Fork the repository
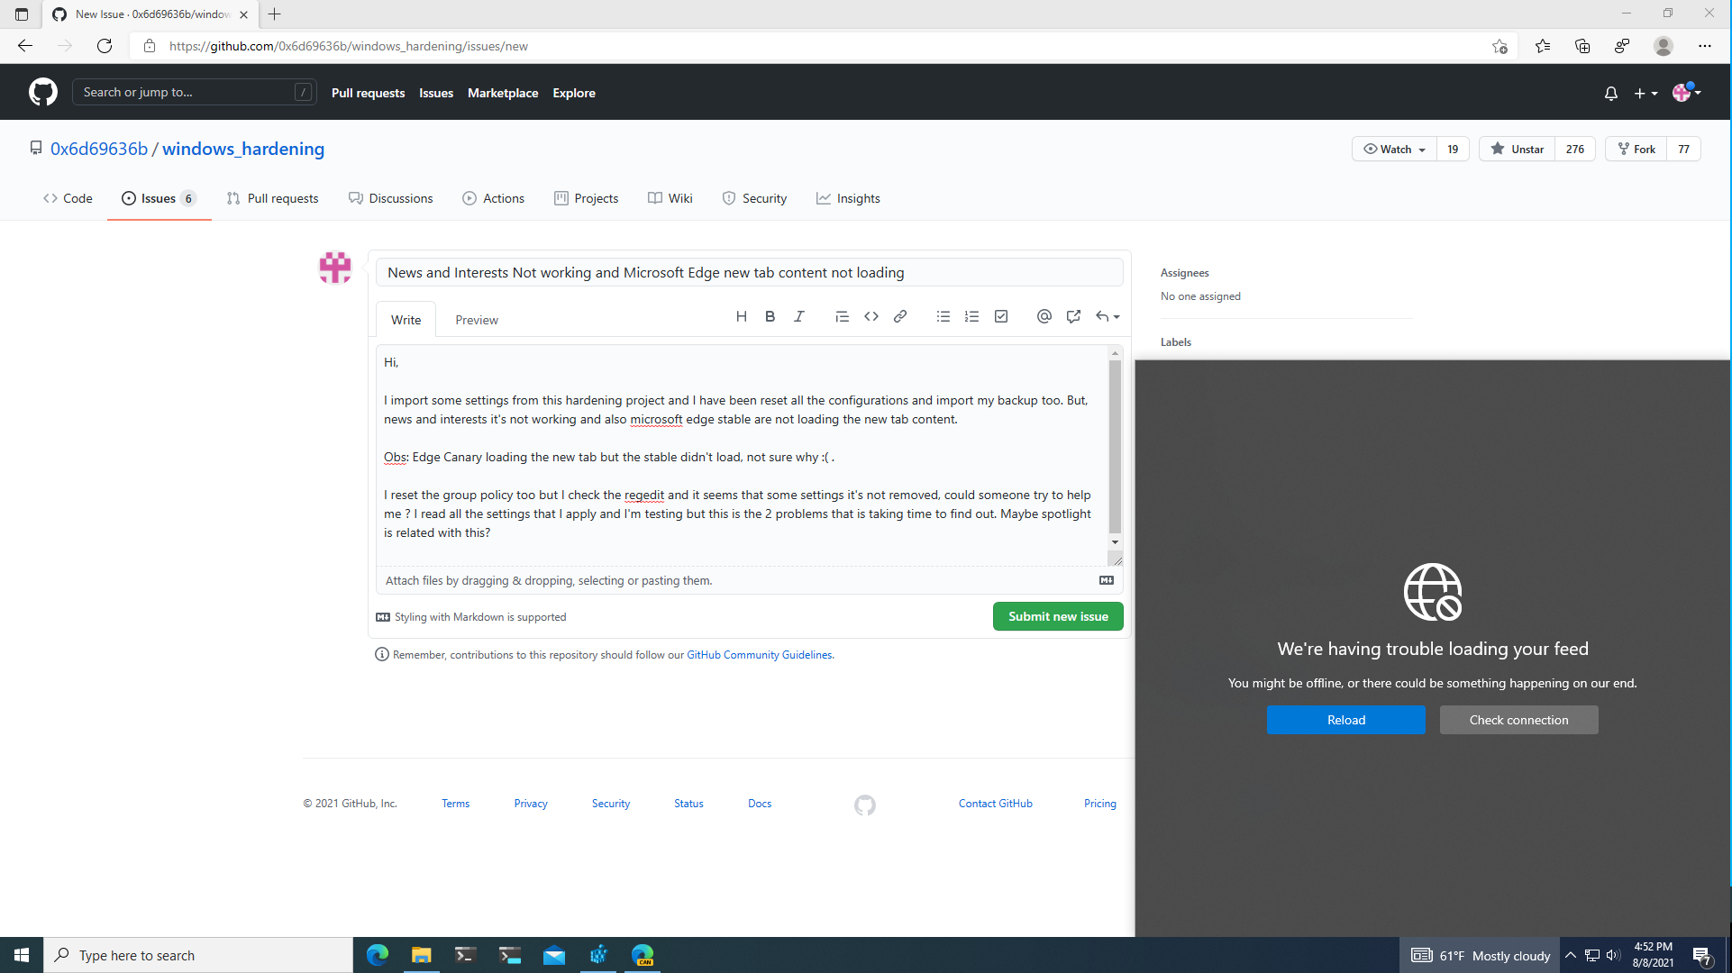 pos(1636,150)
